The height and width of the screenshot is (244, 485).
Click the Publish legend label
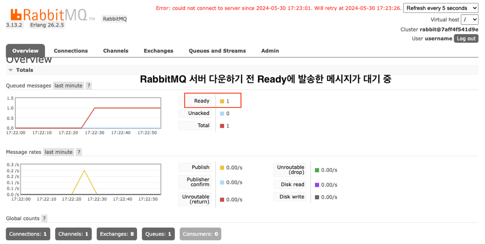(x=195, y=167)
